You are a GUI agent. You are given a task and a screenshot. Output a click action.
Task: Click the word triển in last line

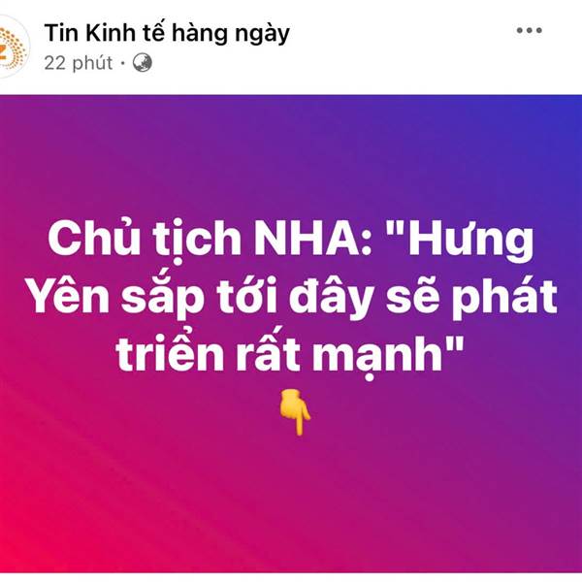pos(170,351)
